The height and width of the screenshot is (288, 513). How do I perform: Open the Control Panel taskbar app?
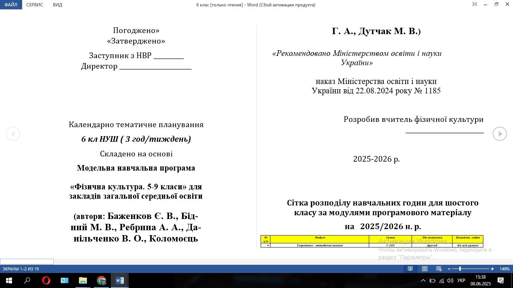point(65,280)
